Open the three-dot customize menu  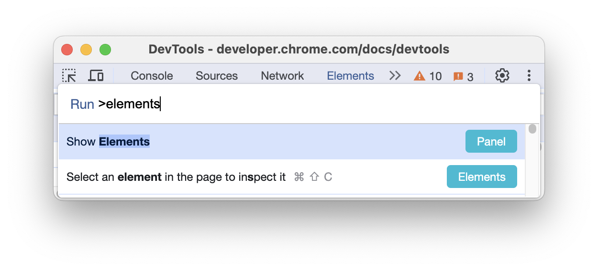tap(529, 75)
